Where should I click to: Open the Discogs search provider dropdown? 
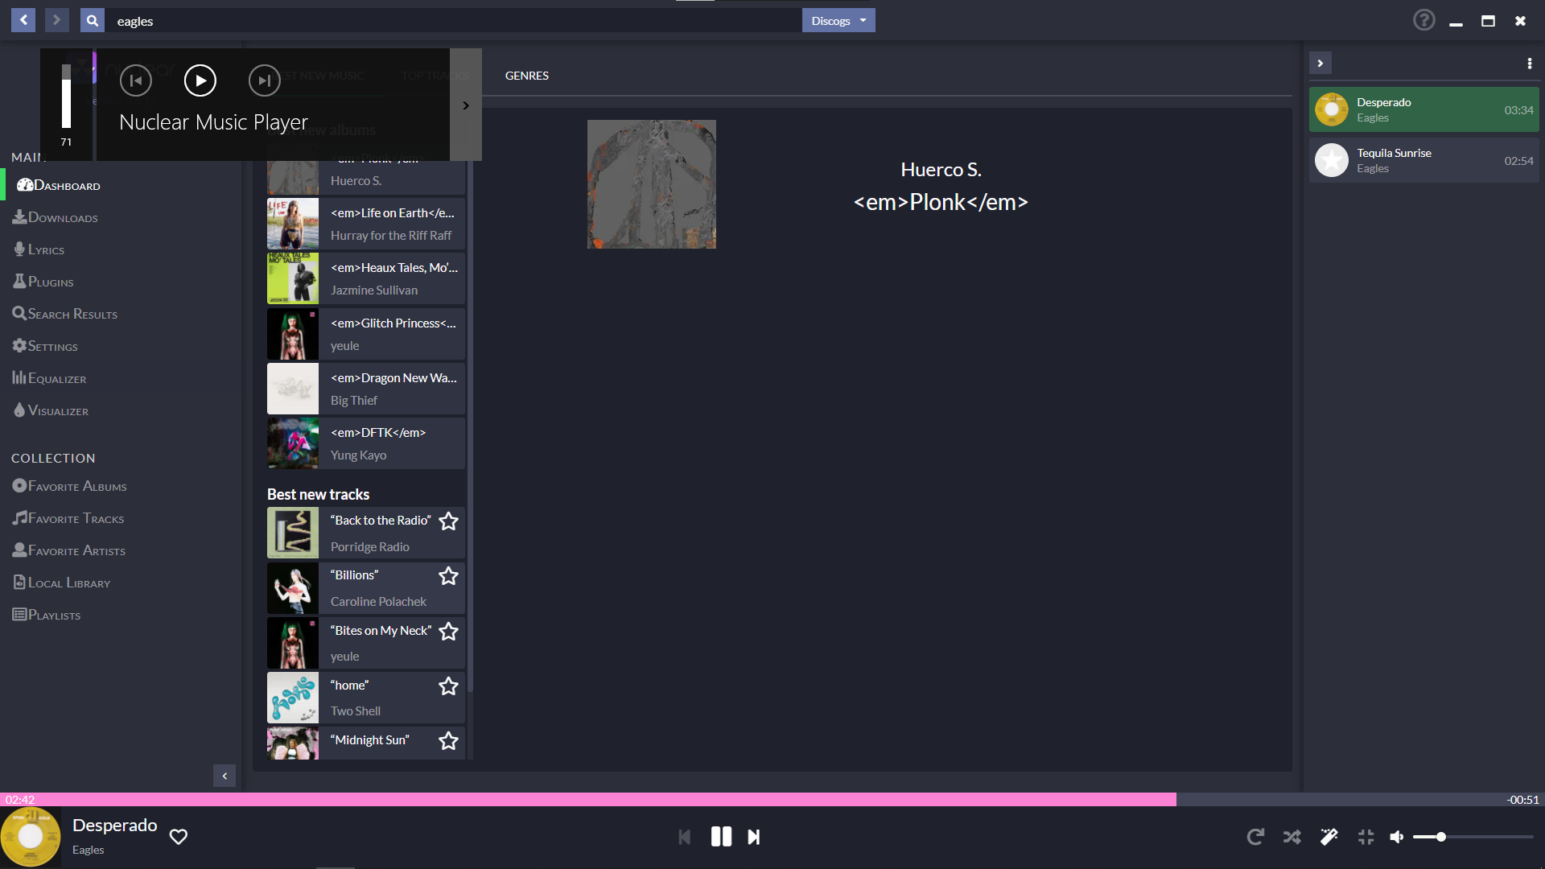tap(838, 21)
